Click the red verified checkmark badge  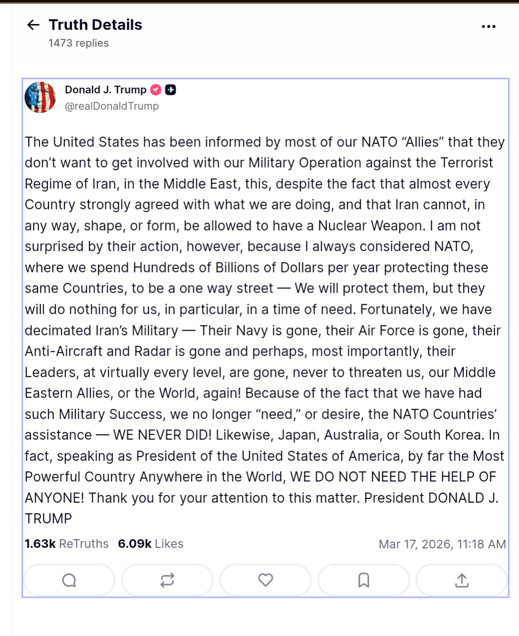(156, 90)
